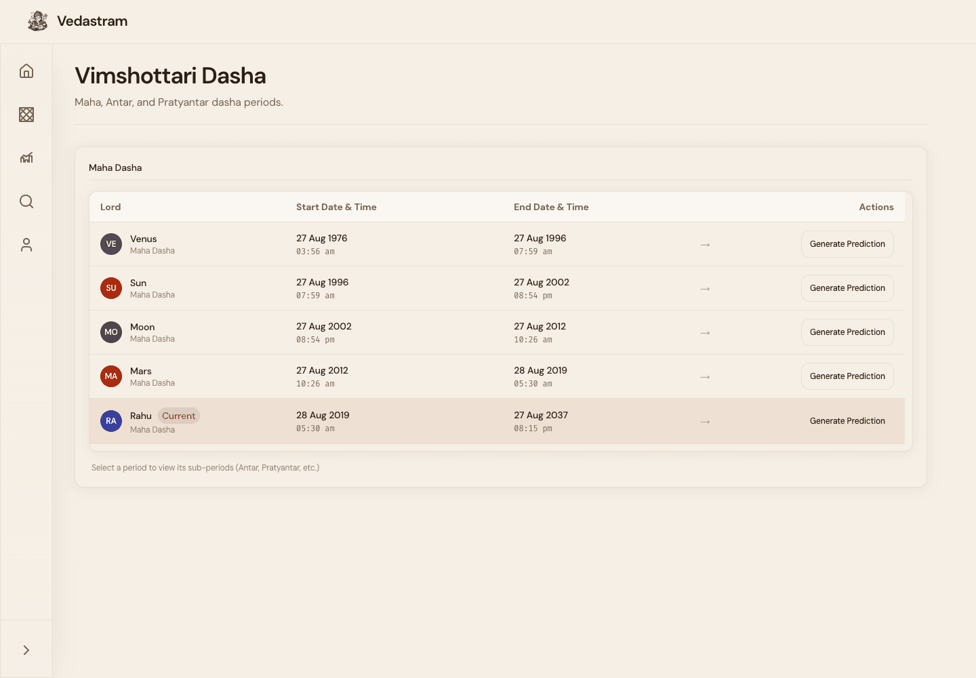Expand Venus Maha Dasha sub-periods arrow

coord(705,245)
